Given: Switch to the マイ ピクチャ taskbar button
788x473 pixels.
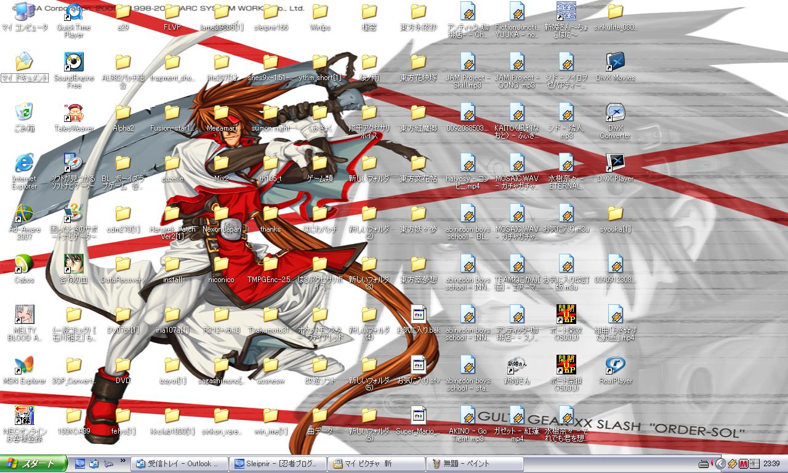Looking at the screenshot, I should 376,464.
